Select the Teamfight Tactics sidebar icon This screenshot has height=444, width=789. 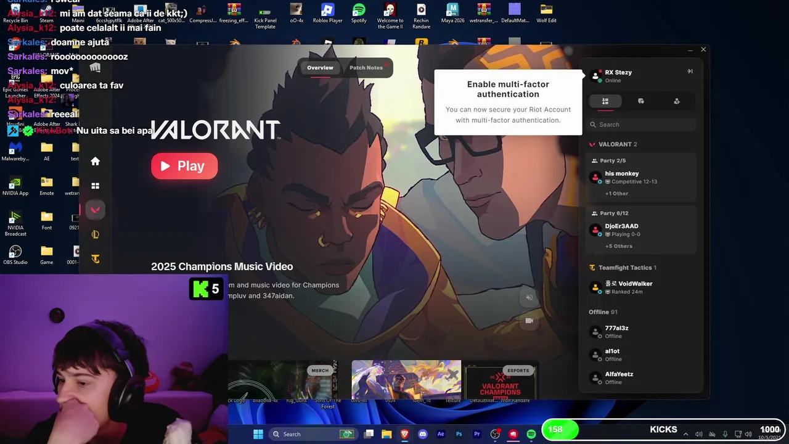coord(95,259)
